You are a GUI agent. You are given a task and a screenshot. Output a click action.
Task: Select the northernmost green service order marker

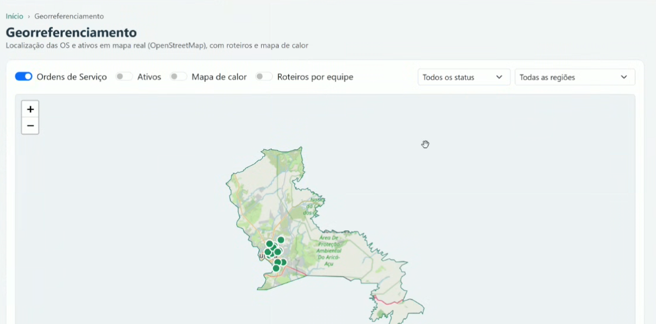280,240
